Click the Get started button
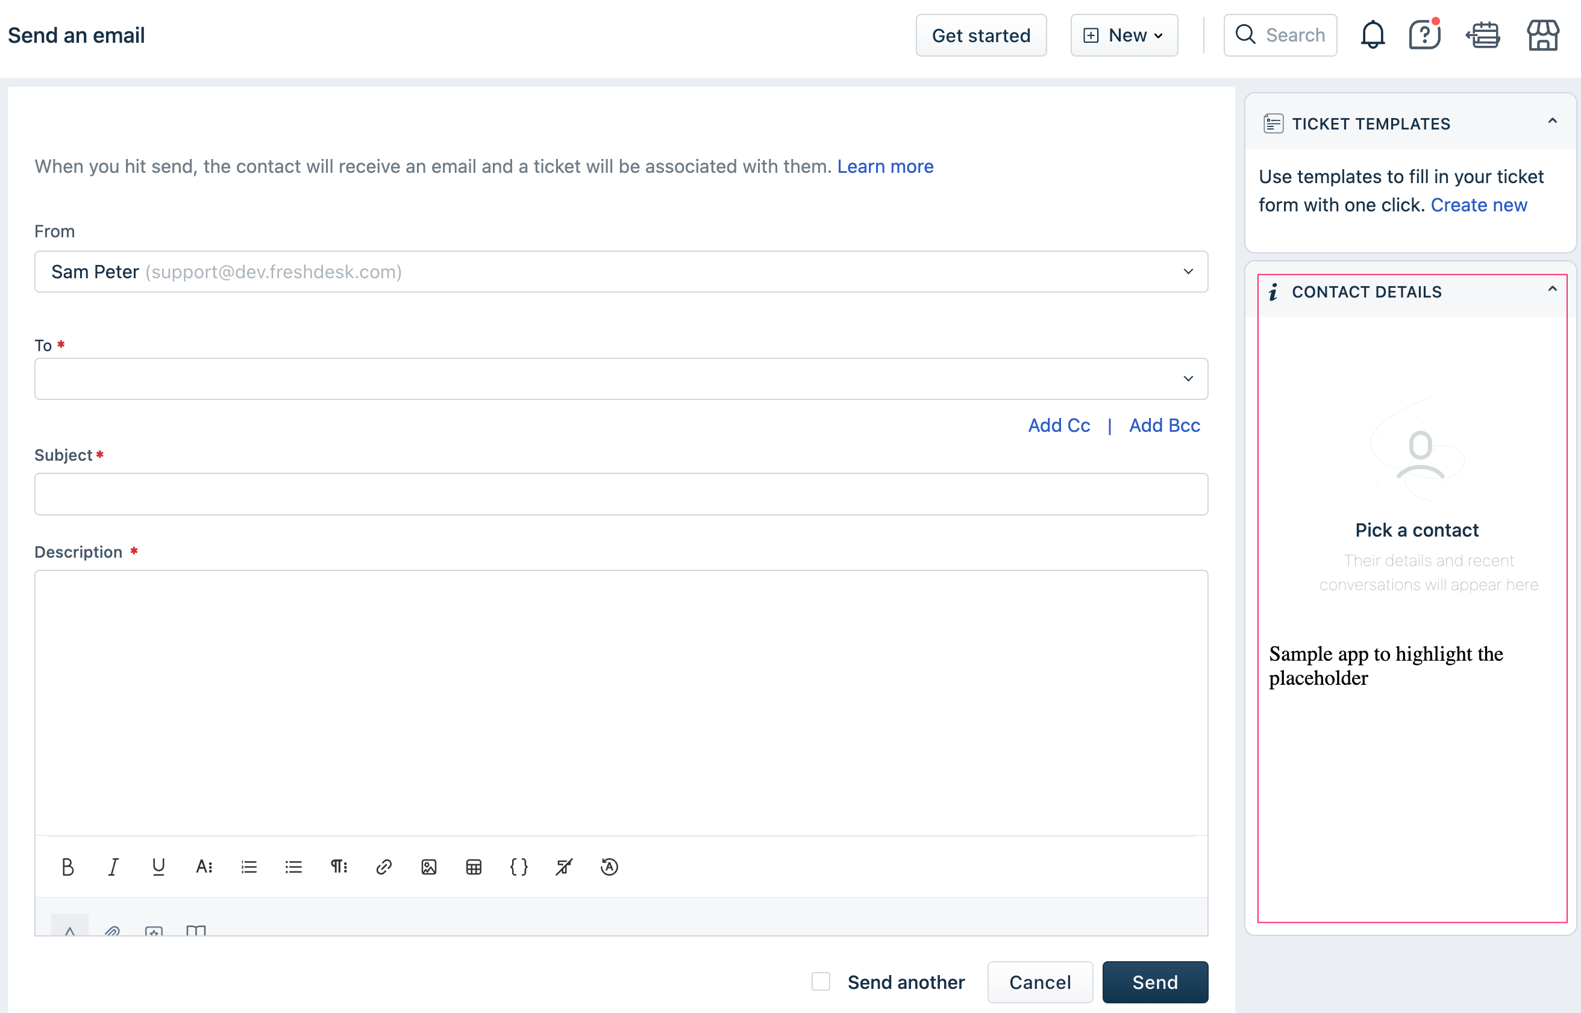The image size is (1581, 1013). coord(981,34)
